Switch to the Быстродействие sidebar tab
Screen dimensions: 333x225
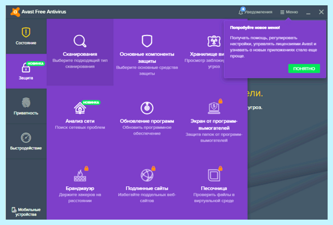coord(26,142)
